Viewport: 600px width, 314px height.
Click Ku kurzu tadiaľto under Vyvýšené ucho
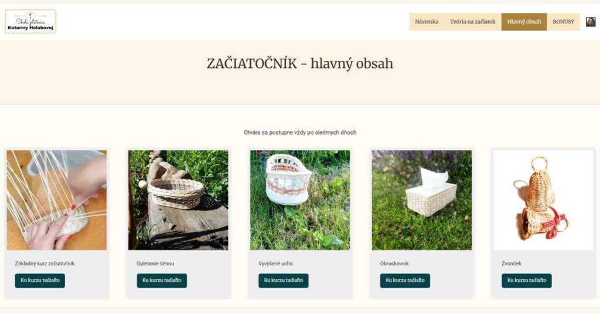(x=284, y=281)
